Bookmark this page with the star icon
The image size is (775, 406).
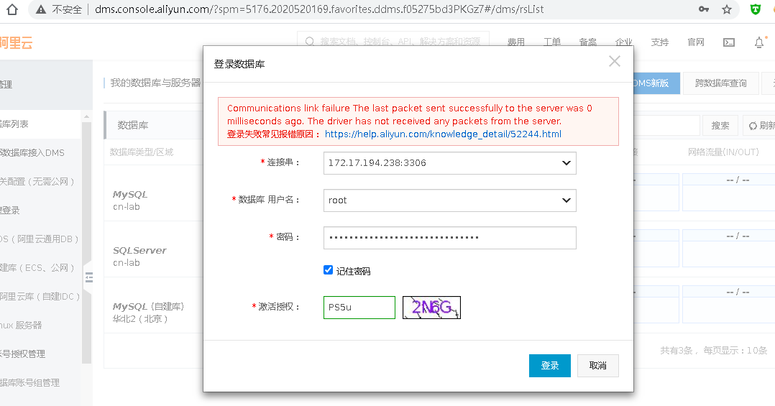click(x=727, y=9)
